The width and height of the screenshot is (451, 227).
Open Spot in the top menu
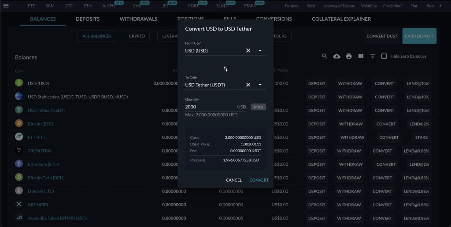point(311,6)
